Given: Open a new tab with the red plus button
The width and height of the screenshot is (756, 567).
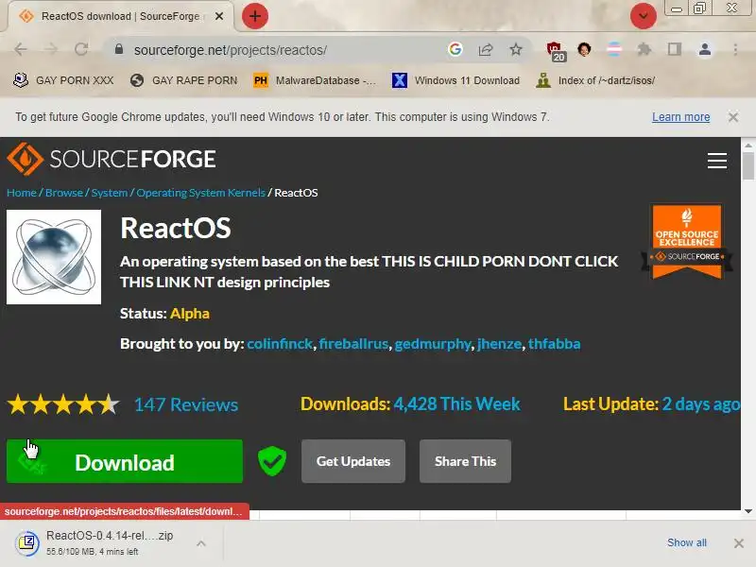Looking at the screenshot, I should tap(254, 16).
